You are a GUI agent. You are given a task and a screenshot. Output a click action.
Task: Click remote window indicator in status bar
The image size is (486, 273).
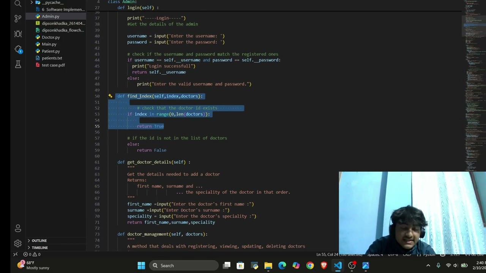(16, 254)
